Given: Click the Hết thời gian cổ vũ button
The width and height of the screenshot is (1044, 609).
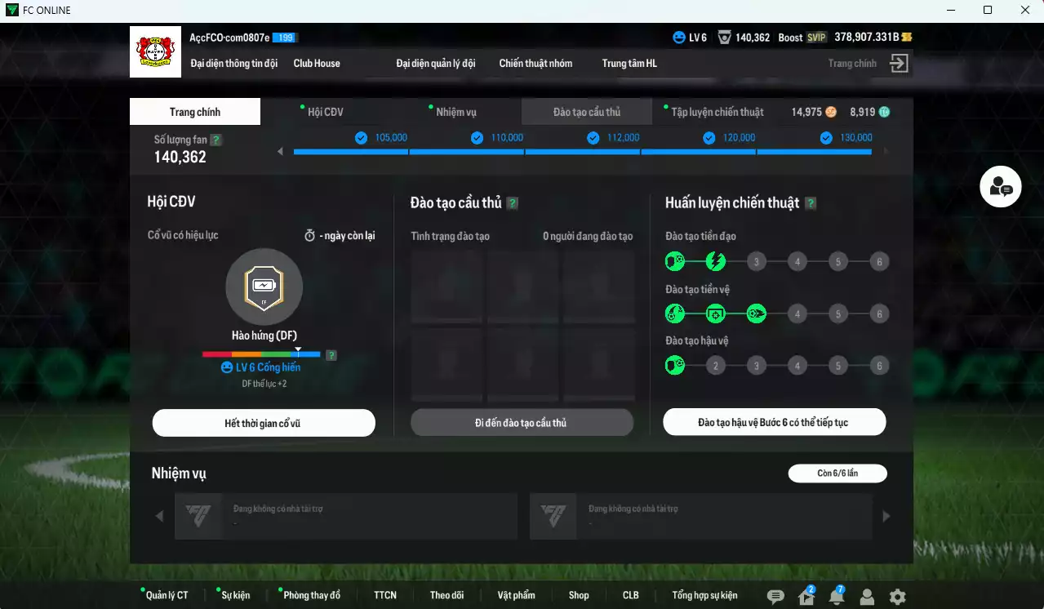Looking at the screenshot, I should pyautogui.click(x=264, y=423).
